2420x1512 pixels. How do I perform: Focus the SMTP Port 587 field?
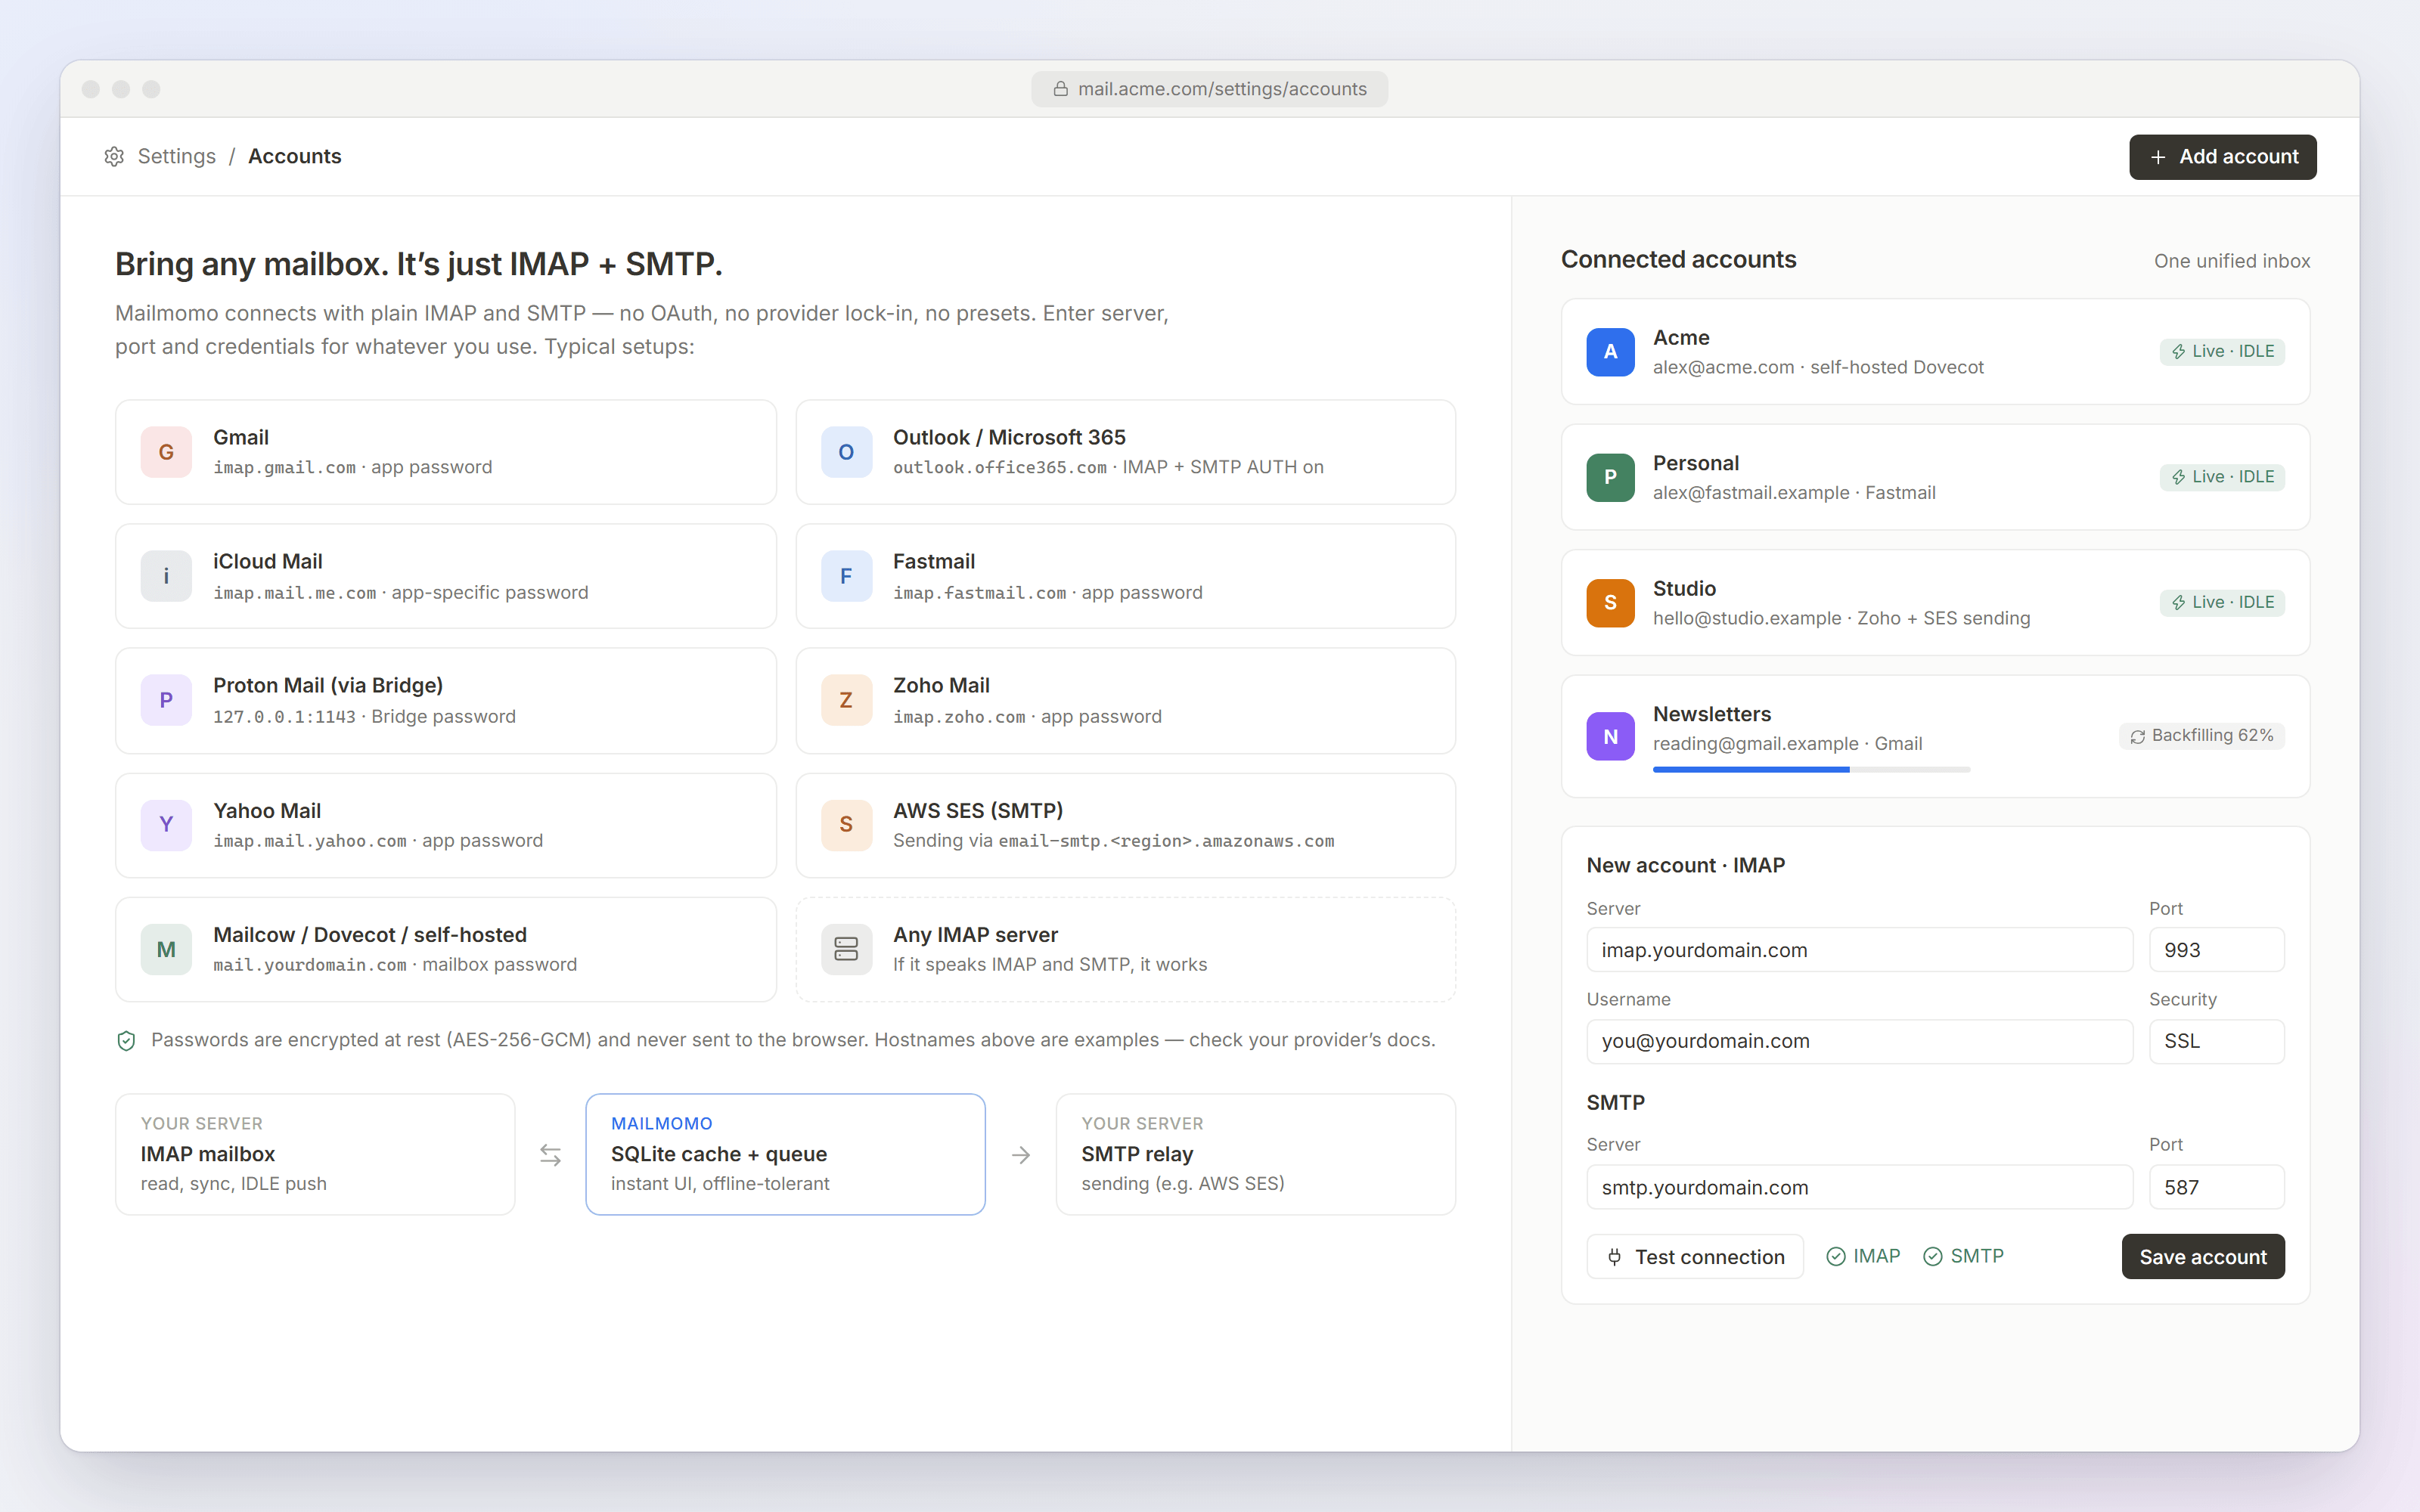[2216, 1187]
